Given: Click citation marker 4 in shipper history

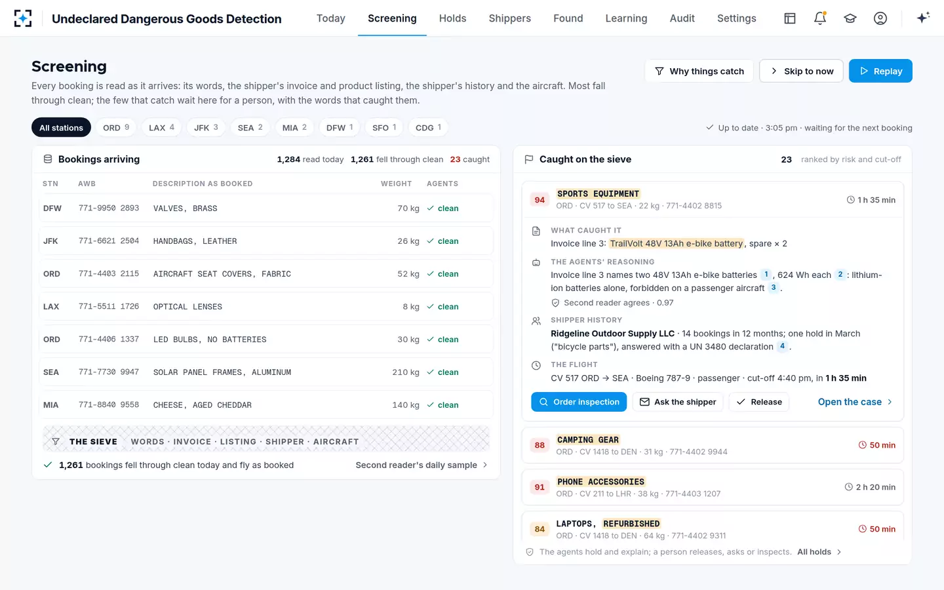Looking at the screenshot, I should click(782, 346).
